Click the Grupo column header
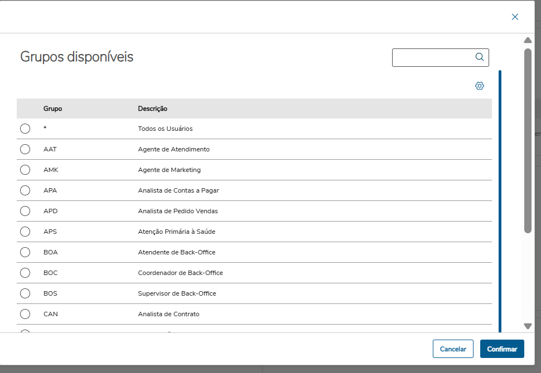This screenshot has width=541, height=373. pos(53,109)
